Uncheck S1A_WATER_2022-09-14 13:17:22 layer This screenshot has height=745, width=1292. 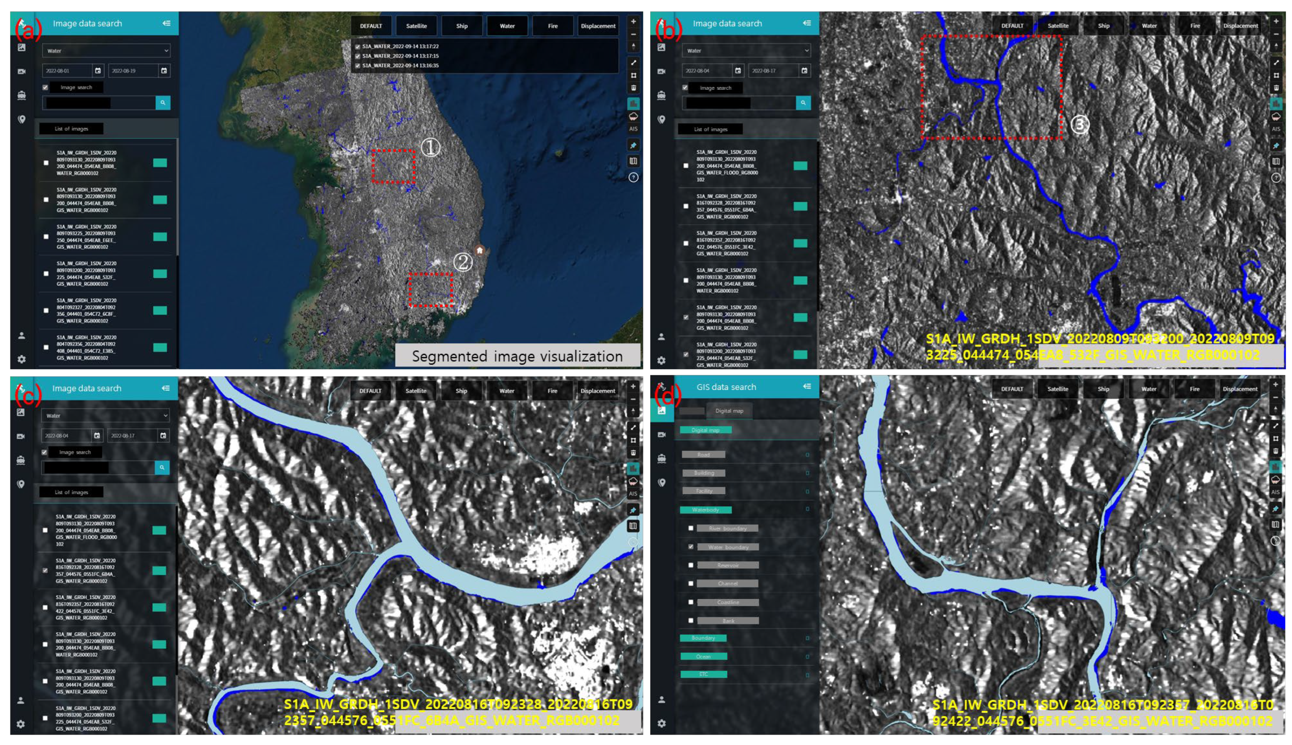click(358, 47)
